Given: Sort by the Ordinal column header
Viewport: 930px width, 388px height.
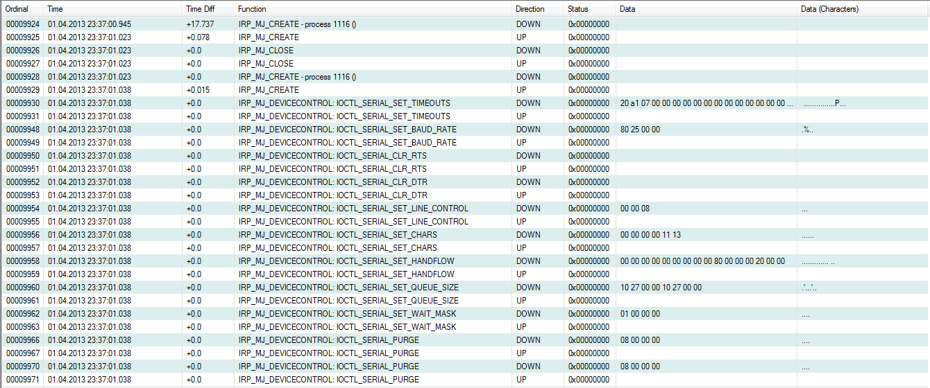Looking at the screenshot, I should tap(17, 9).
